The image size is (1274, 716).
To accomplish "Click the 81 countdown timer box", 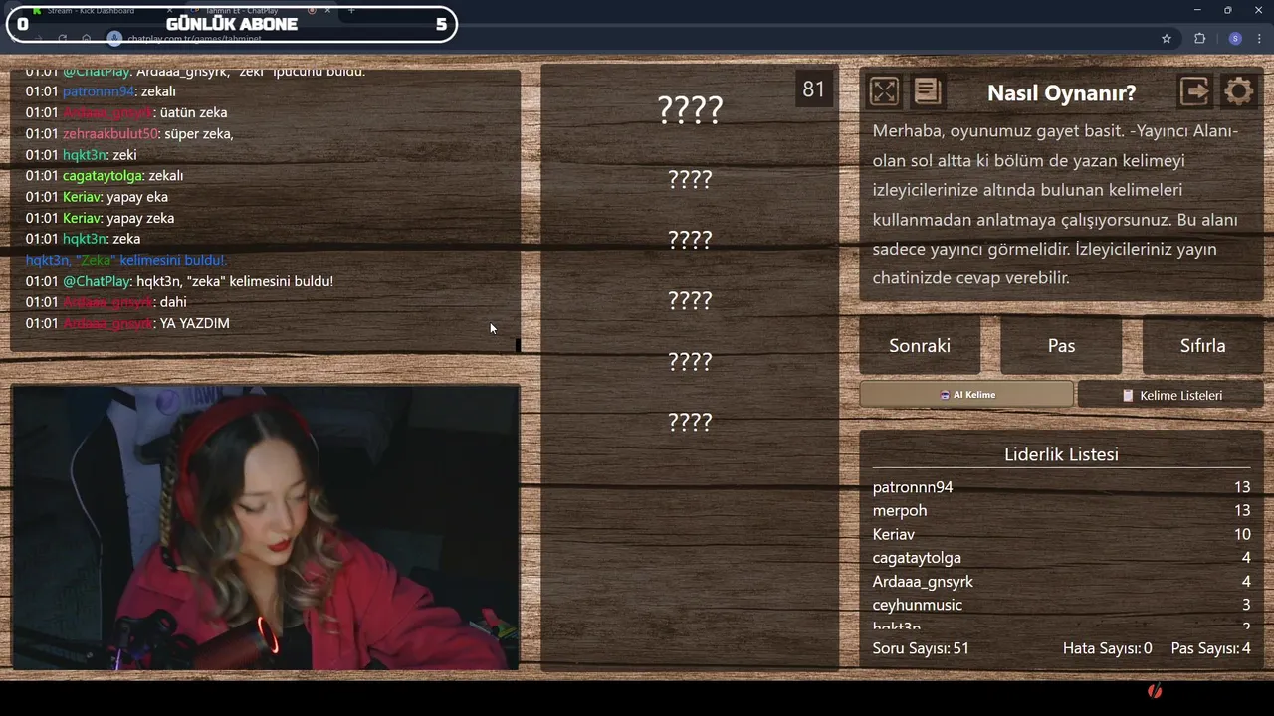I will pyautogui.click(x=813, y=89).
